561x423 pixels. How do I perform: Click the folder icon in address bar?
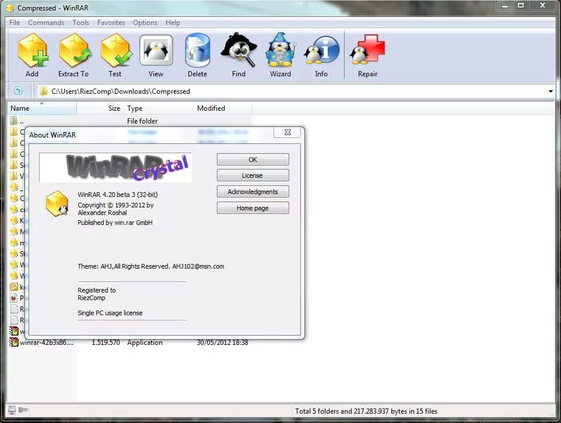click(x=43, y=91)
